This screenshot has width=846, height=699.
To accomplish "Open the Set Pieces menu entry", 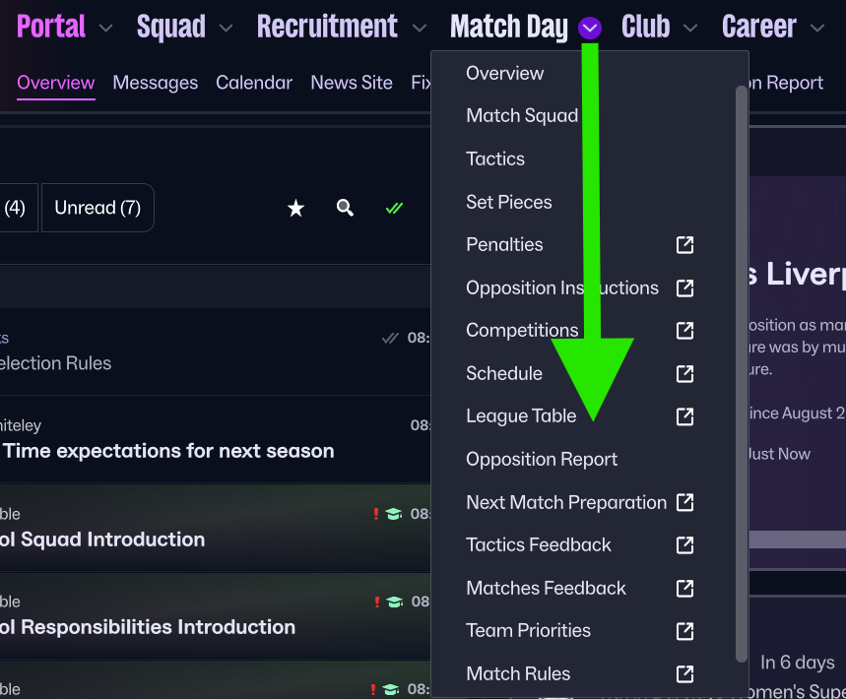I will [508, 202].
